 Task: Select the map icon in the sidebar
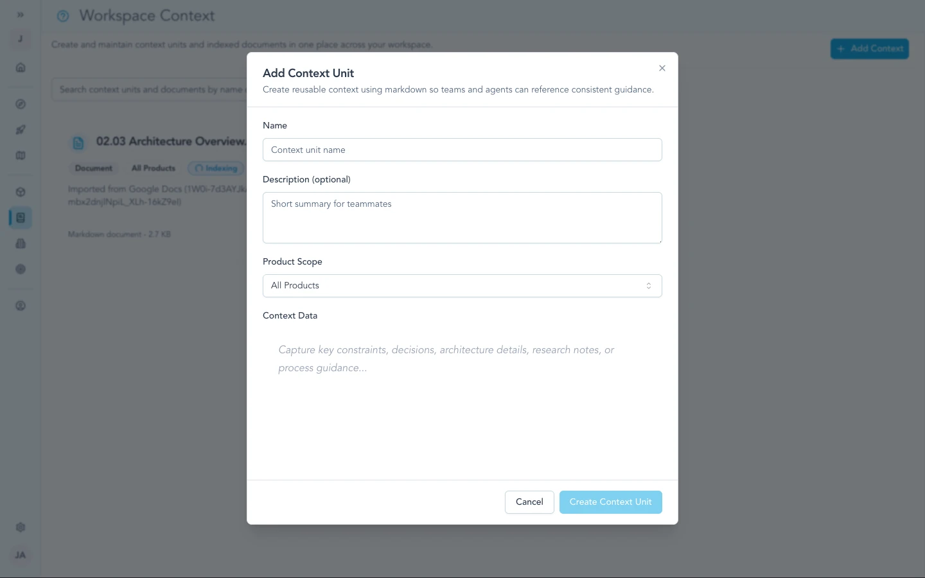pyautogui.click(x=21, y=155)
